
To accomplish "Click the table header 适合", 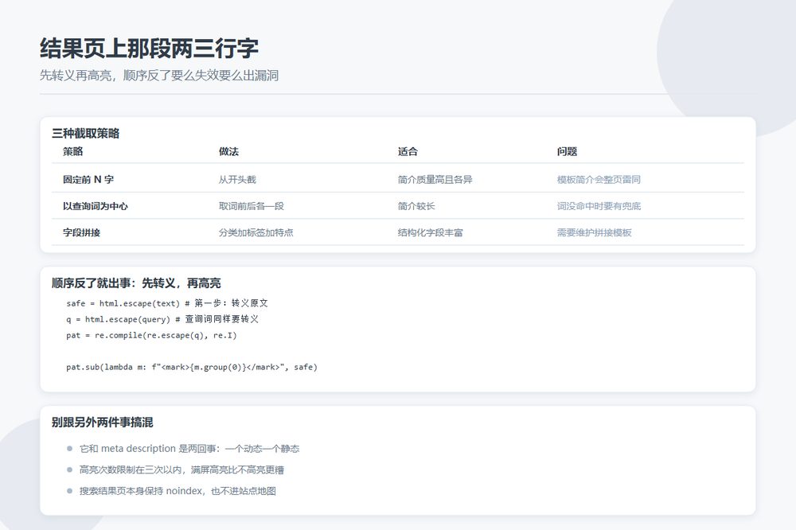I will (408, 151).
